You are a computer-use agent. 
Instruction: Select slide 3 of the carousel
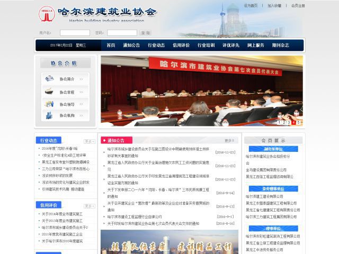click(289, 122)
